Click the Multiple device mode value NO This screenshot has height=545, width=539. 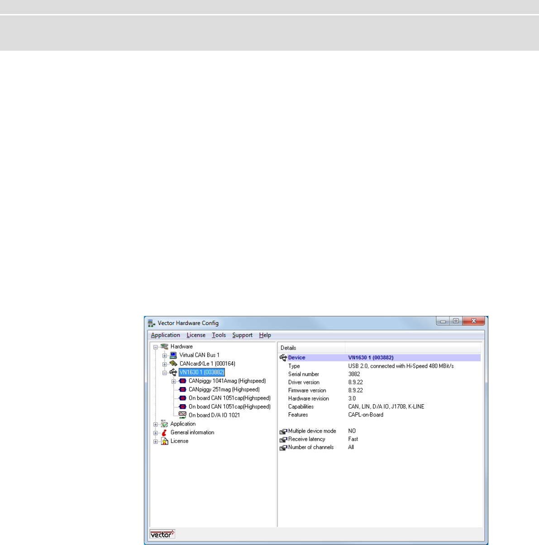[352, 431]
